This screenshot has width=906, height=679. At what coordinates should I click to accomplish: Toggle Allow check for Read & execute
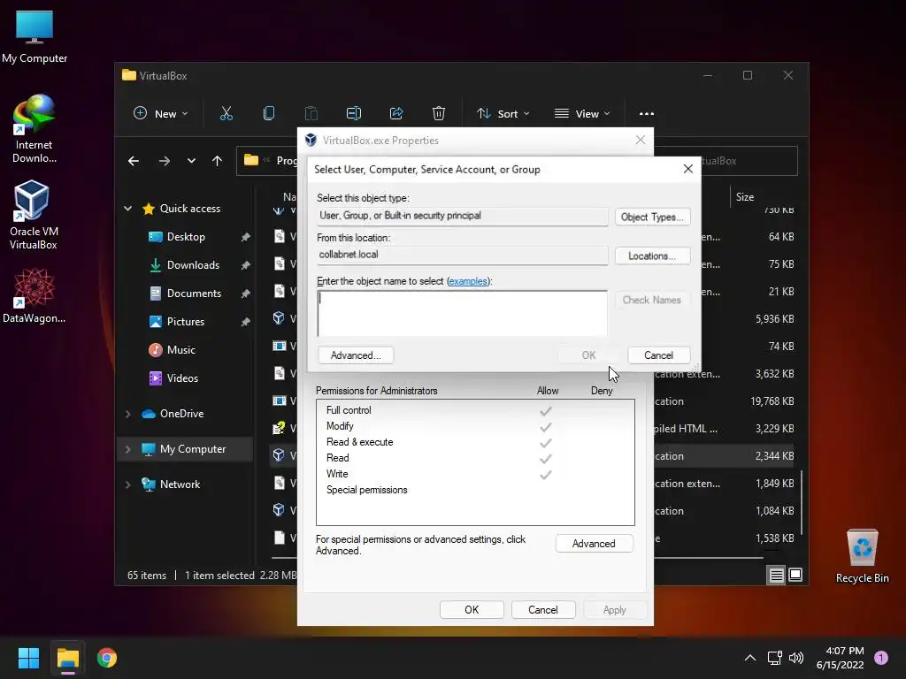point(545,443)
